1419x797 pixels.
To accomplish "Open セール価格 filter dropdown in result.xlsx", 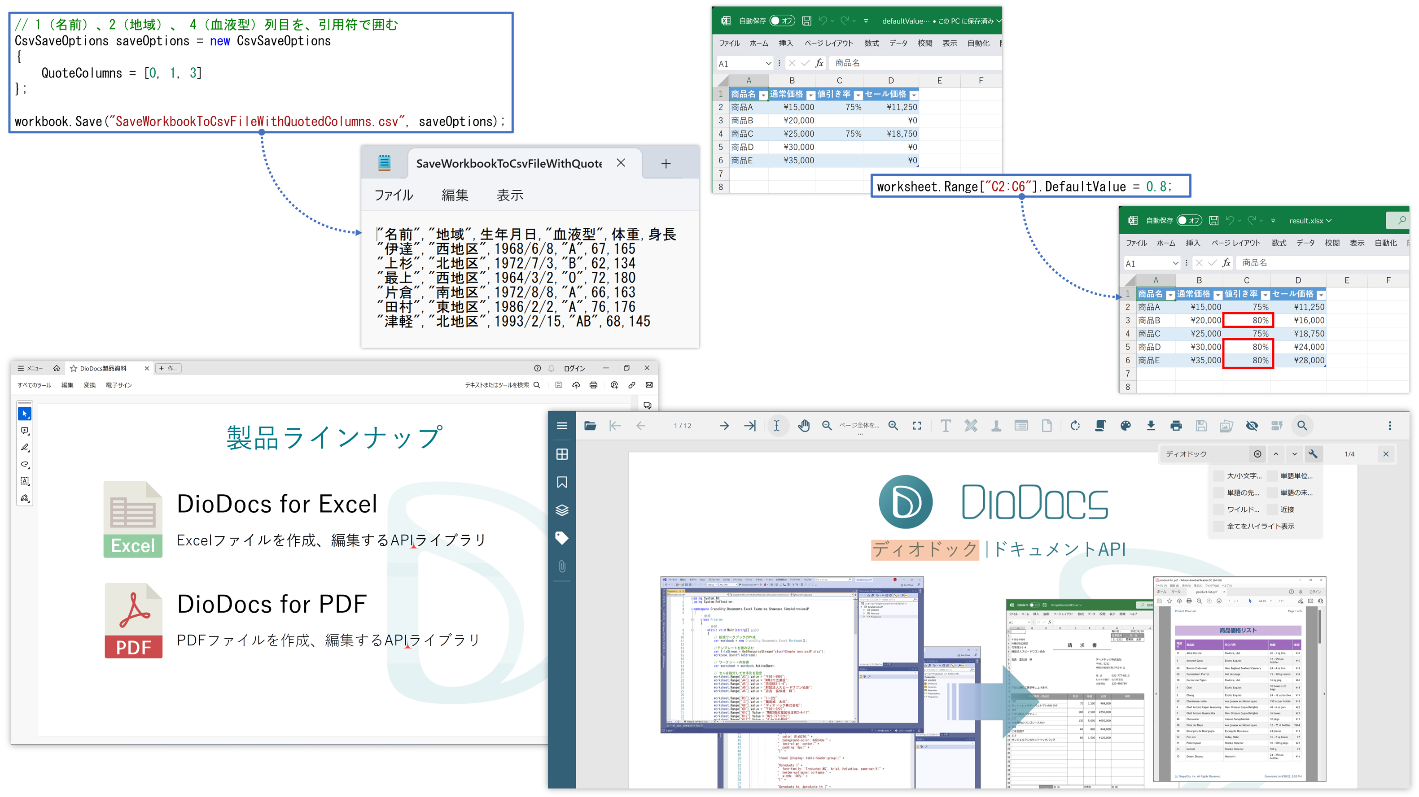I will pyautogui.click(x=1321, y=295).
